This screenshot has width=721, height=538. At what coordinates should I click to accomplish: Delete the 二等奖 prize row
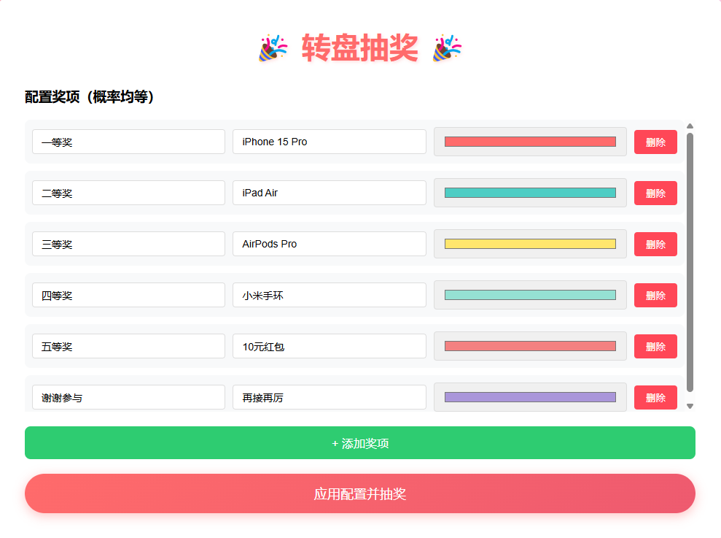(654, 193)
